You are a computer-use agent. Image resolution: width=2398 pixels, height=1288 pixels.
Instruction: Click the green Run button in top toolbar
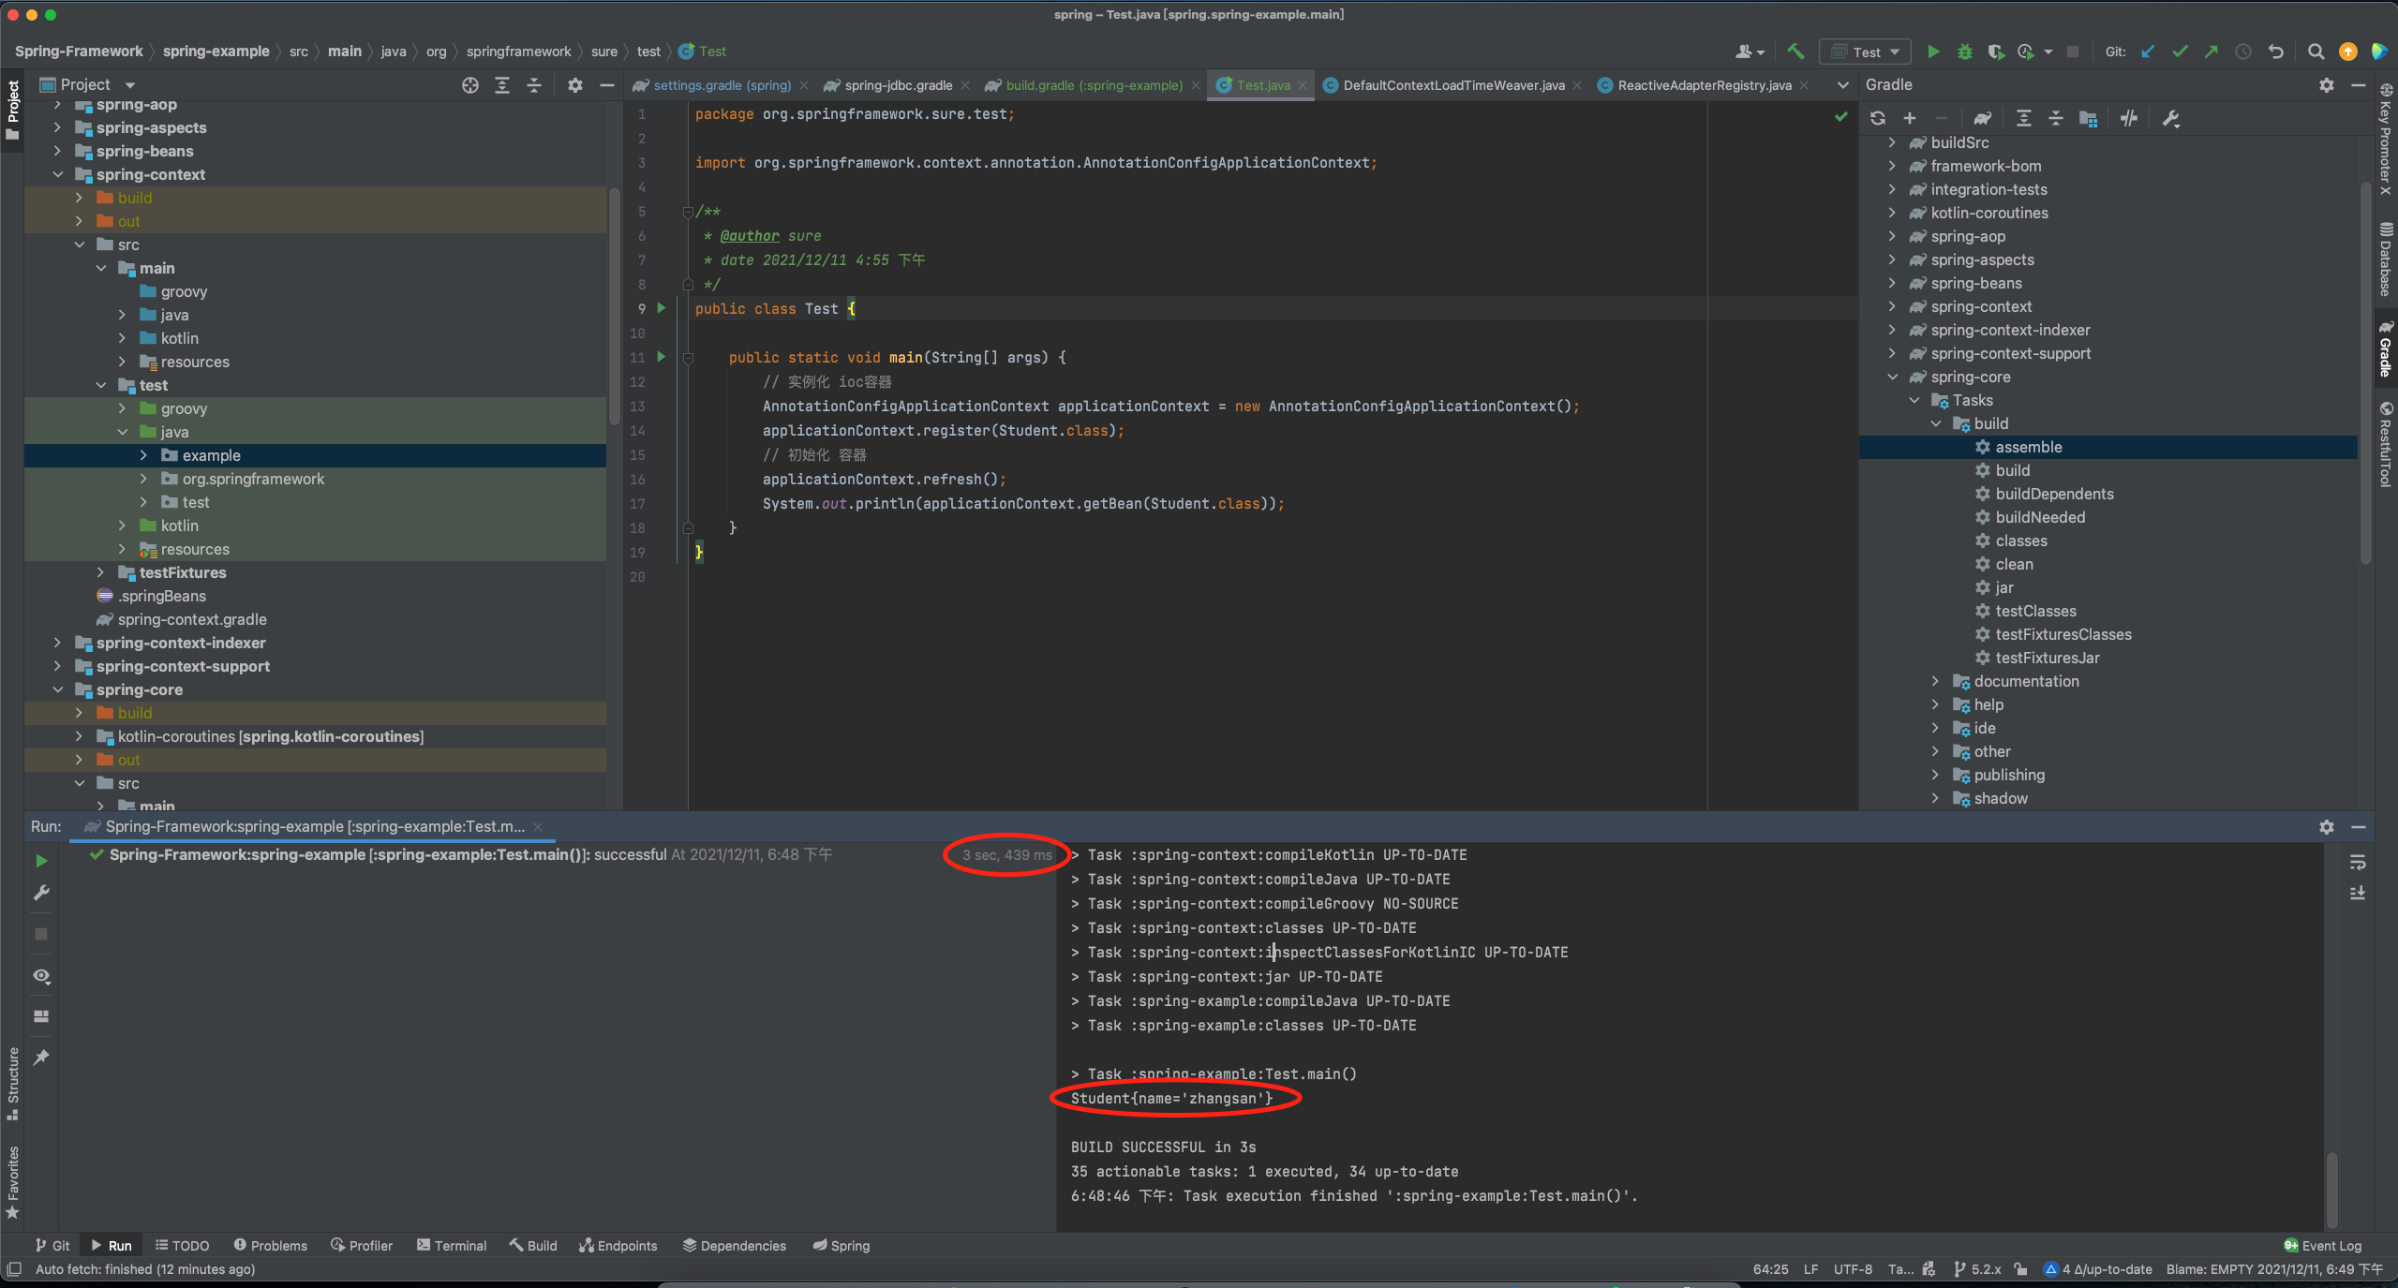1932,52
